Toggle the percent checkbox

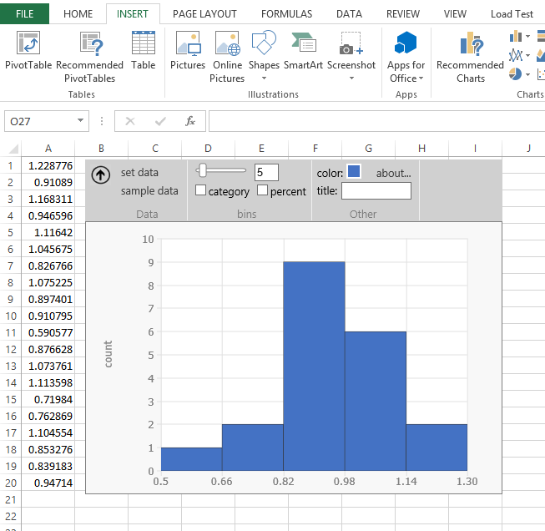(x=262, y=191)
